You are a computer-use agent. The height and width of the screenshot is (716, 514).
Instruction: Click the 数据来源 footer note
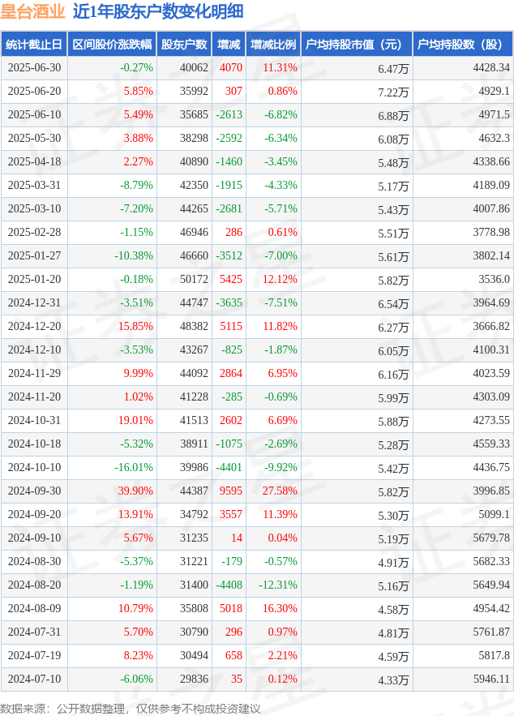pos(131,709)
